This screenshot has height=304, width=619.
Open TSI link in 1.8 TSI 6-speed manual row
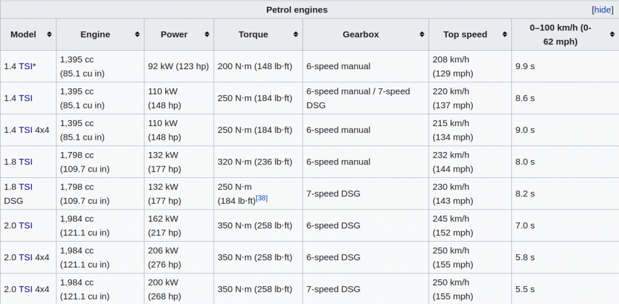25,162
